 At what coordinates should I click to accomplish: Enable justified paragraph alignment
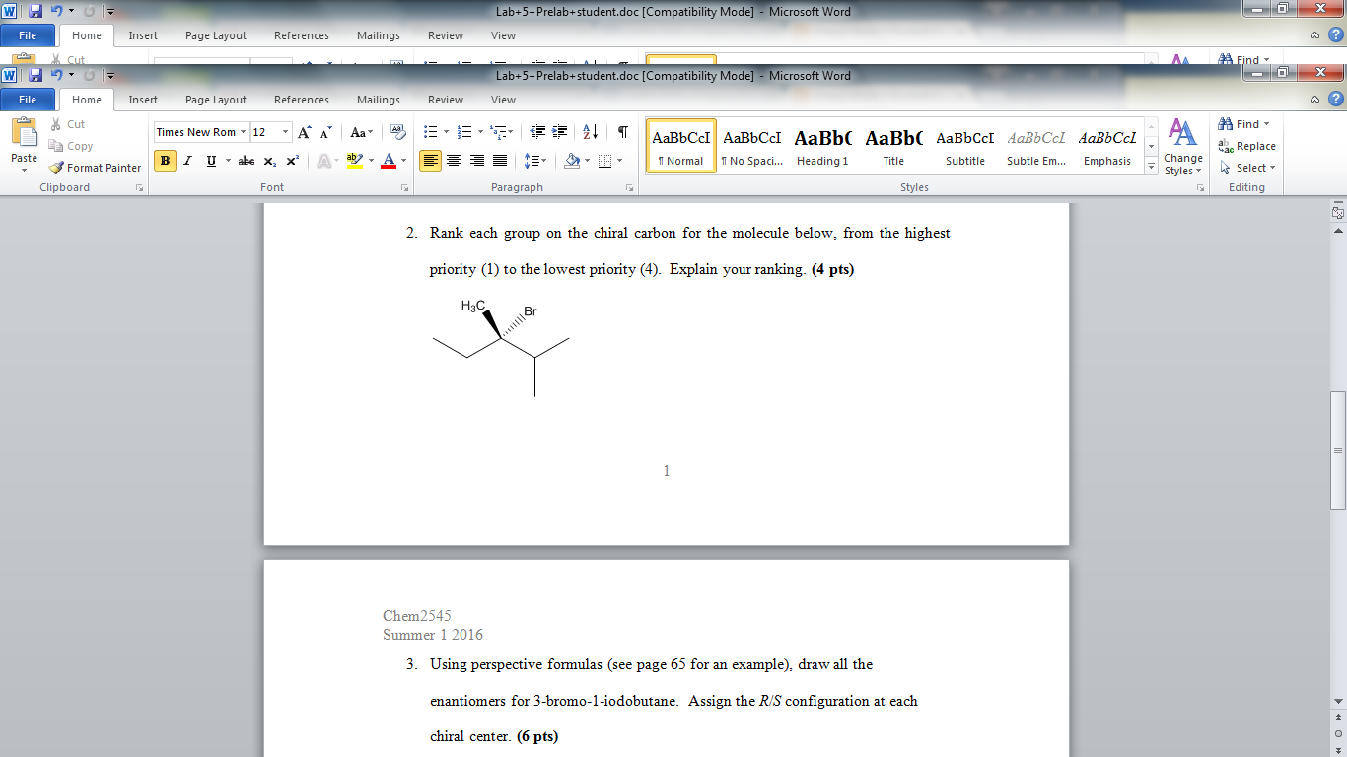click(x=500, y=161)
